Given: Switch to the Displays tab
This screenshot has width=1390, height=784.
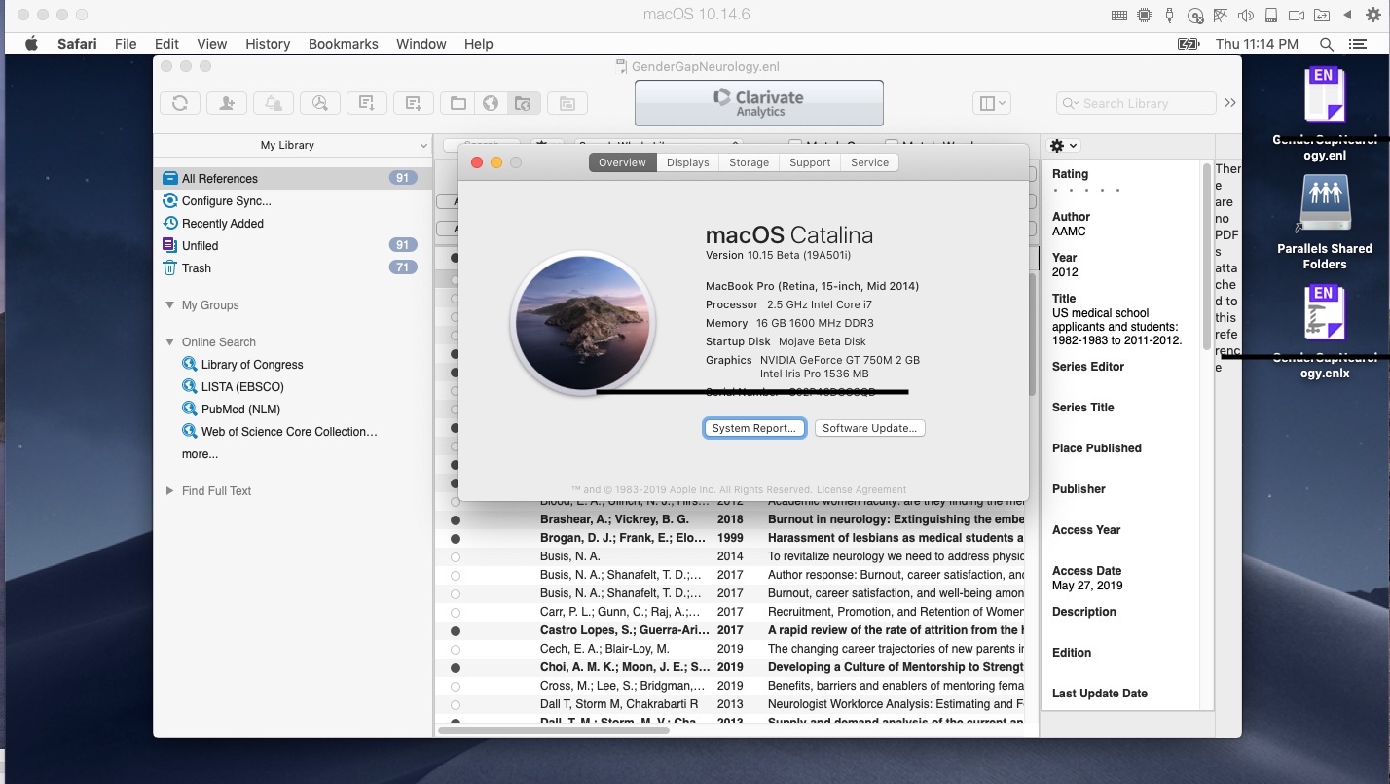Looking at the screenshot, I should [x=688, y=162].
